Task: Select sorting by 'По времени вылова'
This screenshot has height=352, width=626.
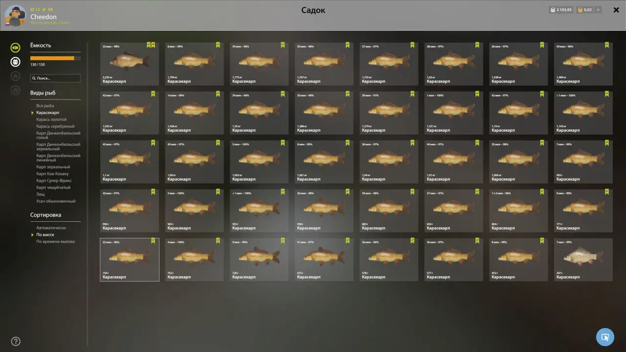Action: coord(55,241)
